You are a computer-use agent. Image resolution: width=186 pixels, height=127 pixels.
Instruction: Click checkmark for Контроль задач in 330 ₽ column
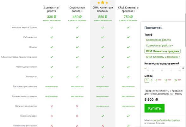coord(52,28)
